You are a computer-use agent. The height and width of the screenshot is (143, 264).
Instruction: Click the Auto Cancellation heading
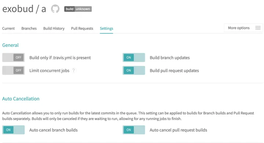pyautogui.click(x=21, y=99)
